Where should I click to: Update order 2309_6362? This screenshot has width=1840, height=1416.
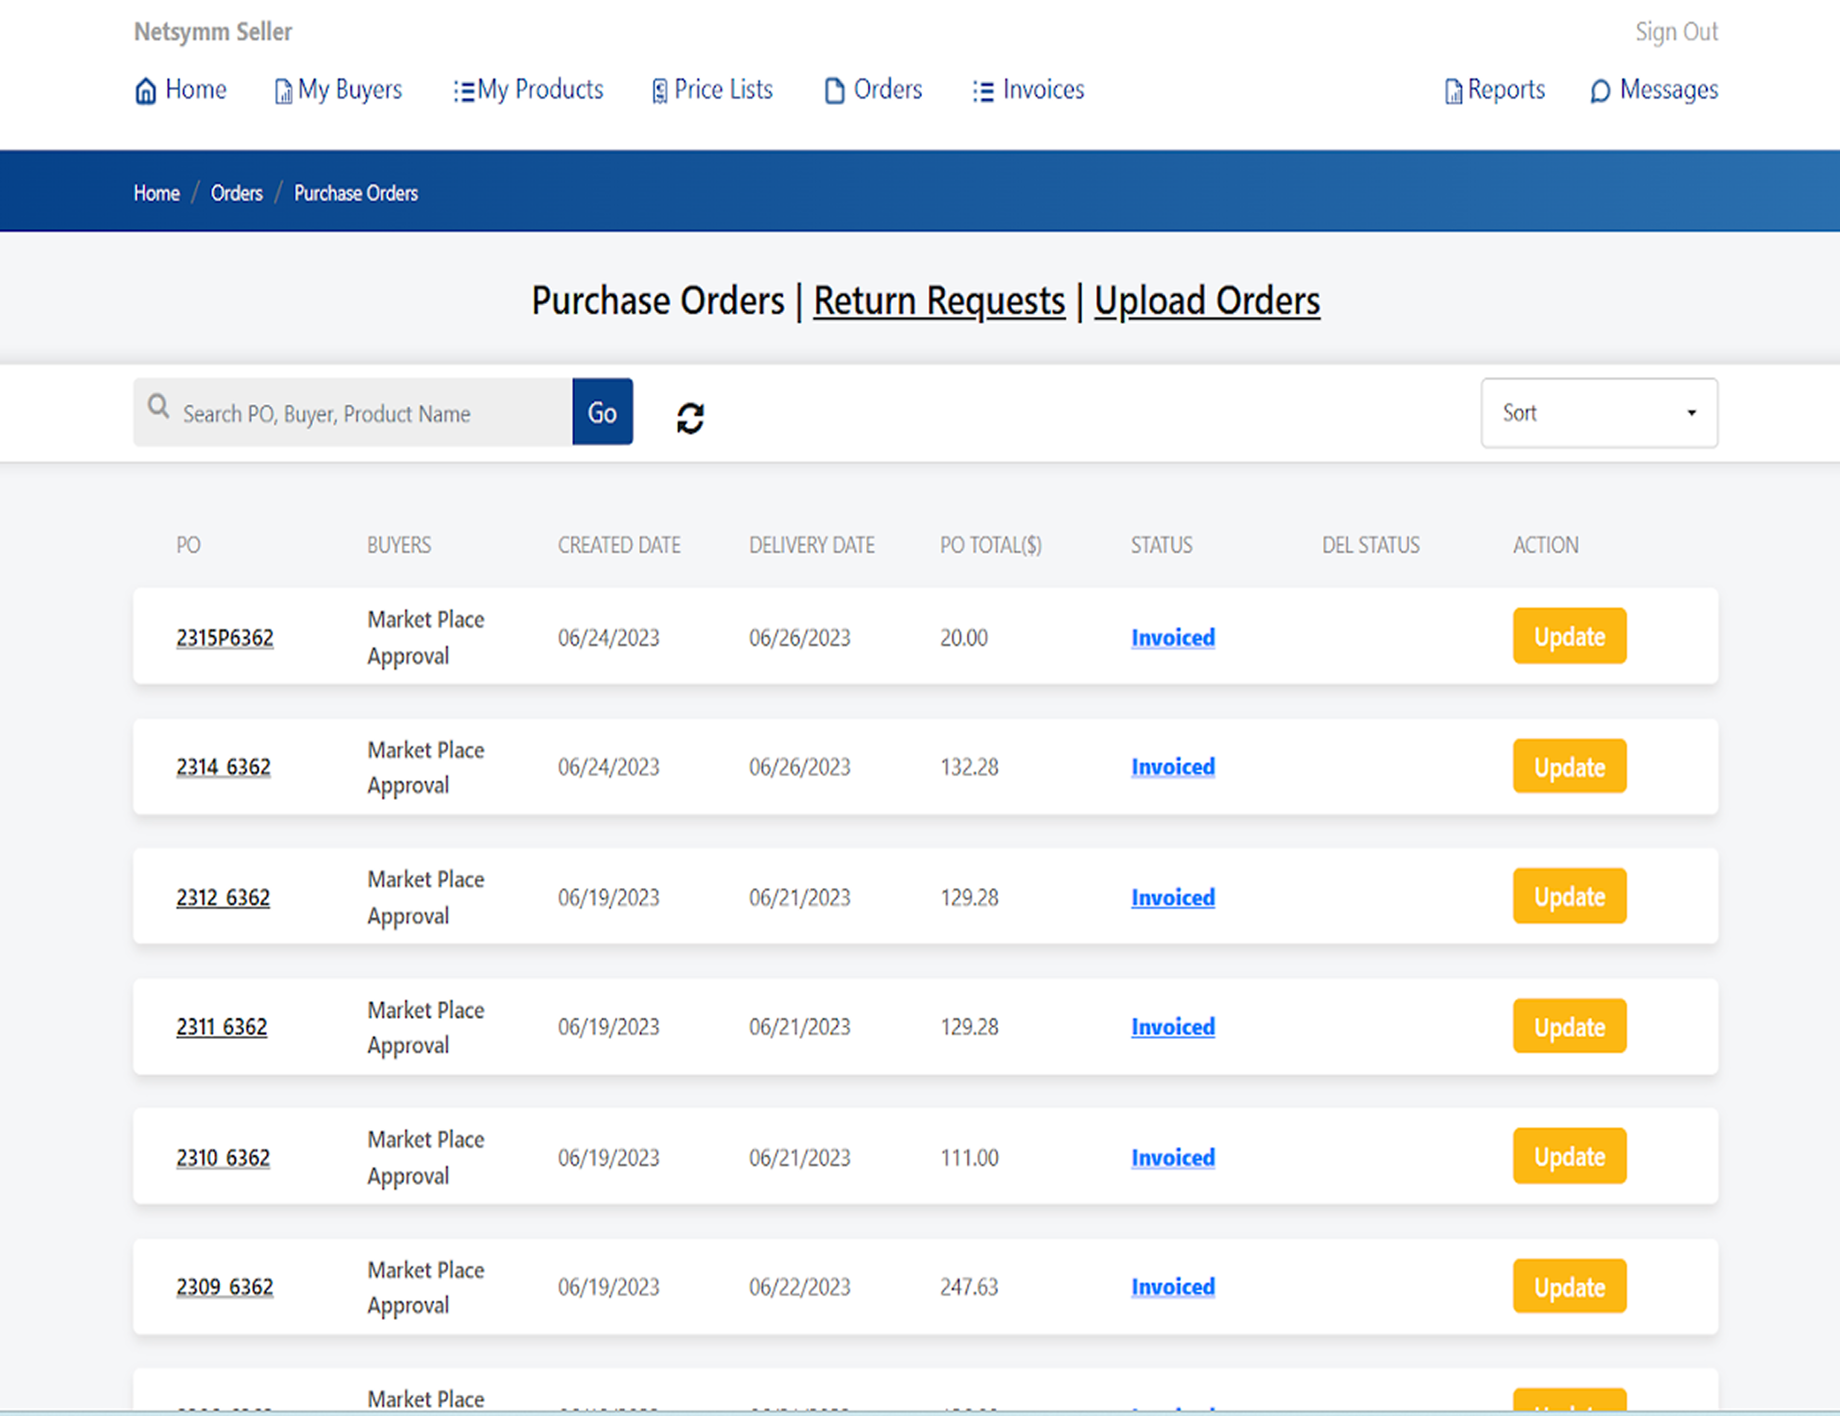coord(1570,1286)
